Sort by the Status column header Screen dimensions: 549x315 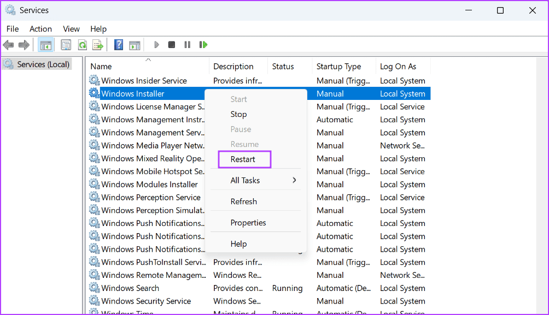[x=290, y=67]
